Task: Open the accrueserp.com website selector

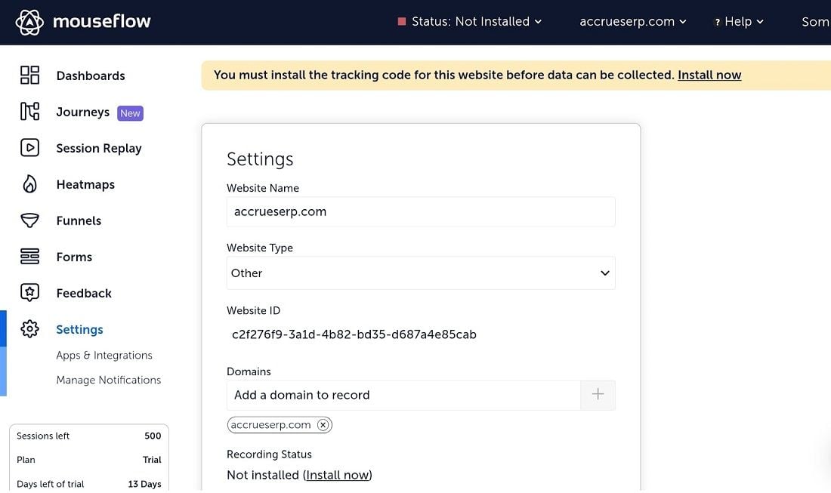Action: pos(632,22)
